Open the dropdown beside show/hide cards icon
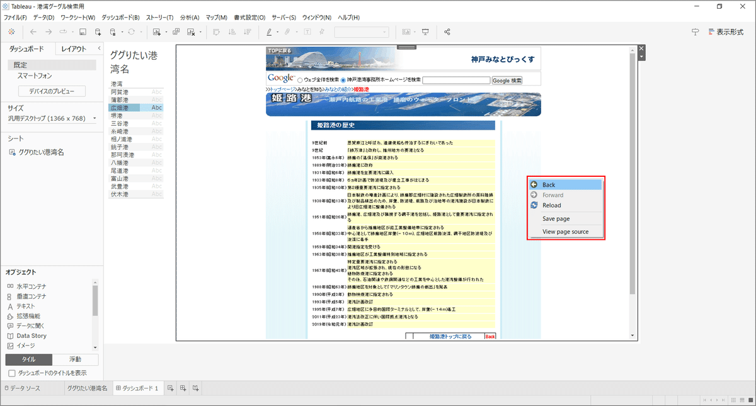Viewport: 756px width, 406px height. click(x=415, y=32)
